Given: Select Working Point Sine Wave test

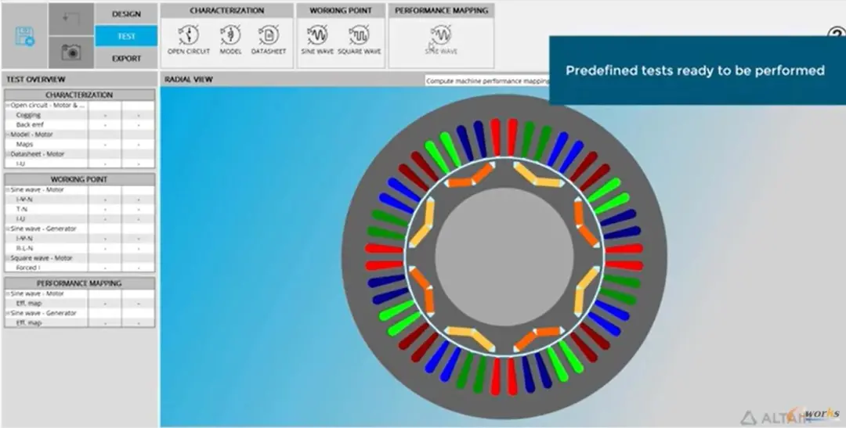Looking at the screenshot, I should [317, 40].
